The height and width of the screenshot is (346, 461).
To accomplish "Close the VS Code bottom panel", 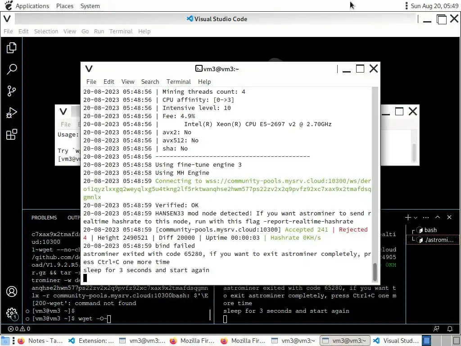I will pyautogui.click(x=449, y=217).
